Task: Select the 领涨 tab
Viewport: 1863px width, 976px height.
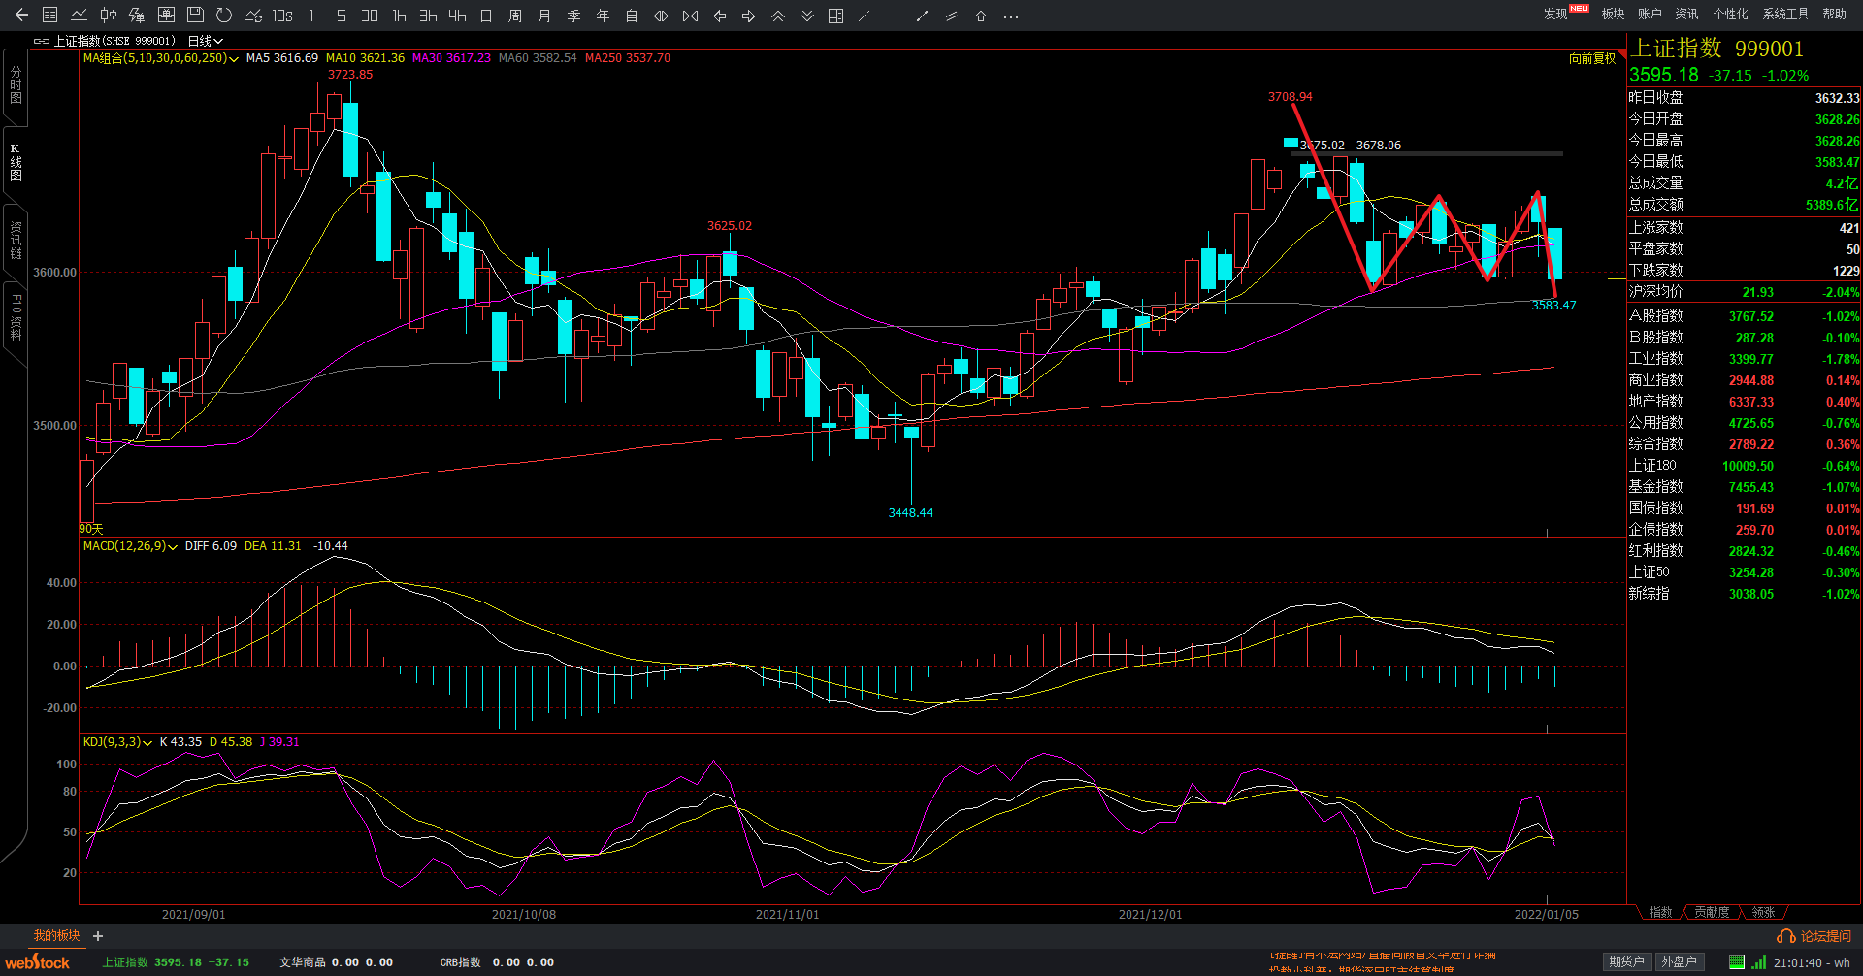Action: click(1763, 912)
